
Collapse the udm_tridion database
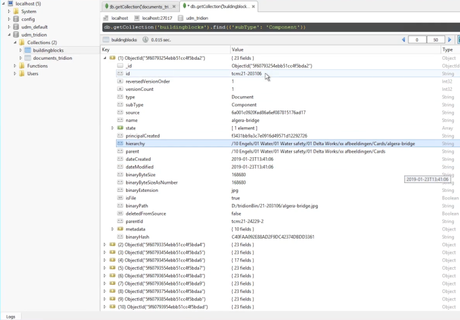tap(9, 35)
